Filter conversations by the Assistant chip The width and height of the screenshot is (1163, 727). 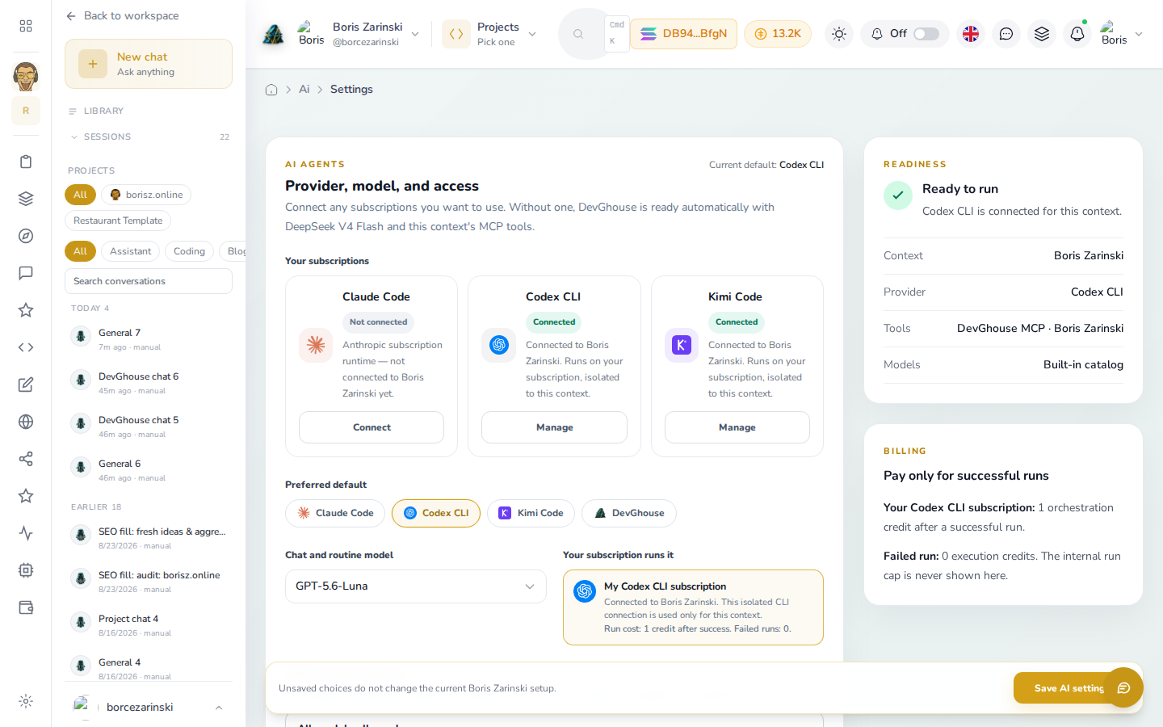[131, 251]
